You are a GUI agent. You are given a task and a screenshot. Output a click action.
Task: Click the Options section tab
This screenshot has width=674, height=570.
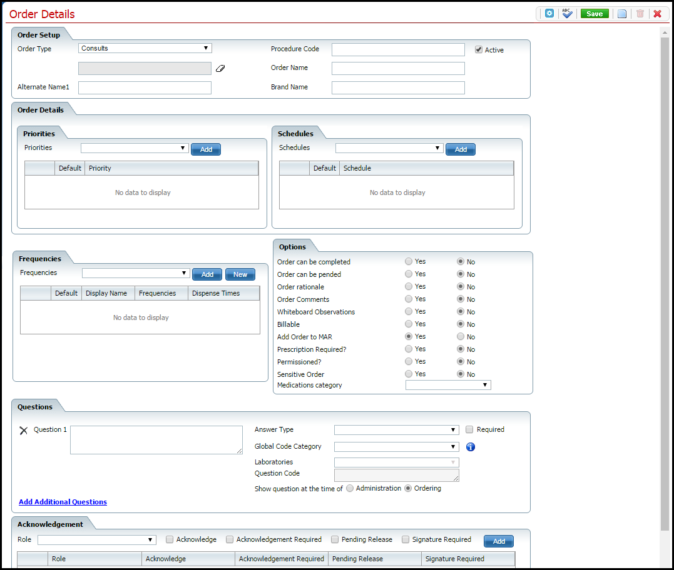tap(292, 247)
